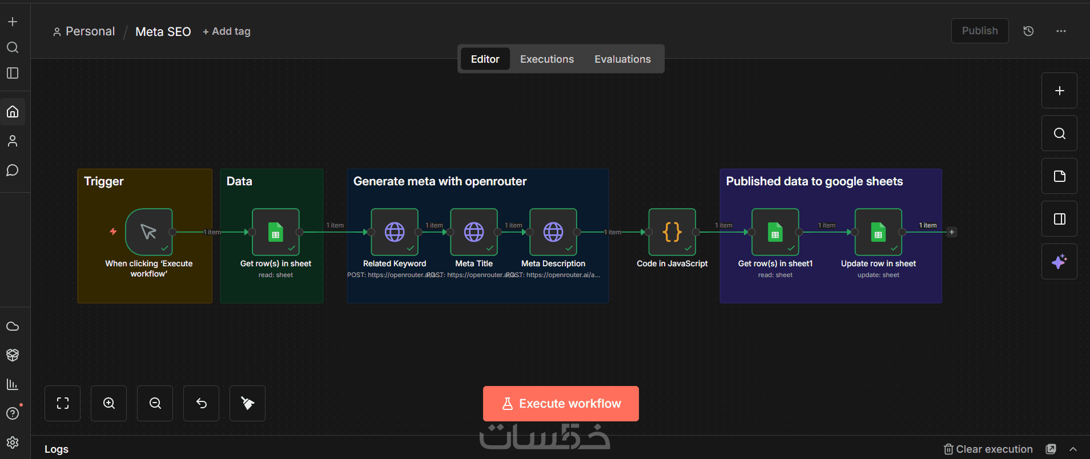Select the Update row in sheet node
Viewport: 1090px width, 459px height.
878,232
